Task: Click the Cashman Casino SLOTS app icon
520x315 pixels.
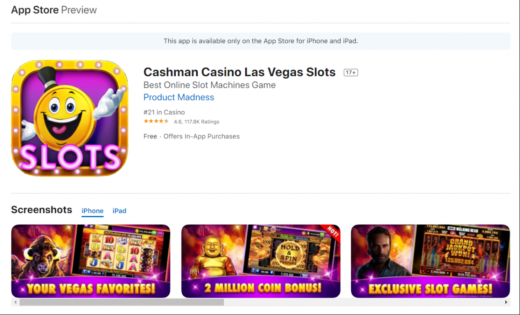Action: coord(70,118)
